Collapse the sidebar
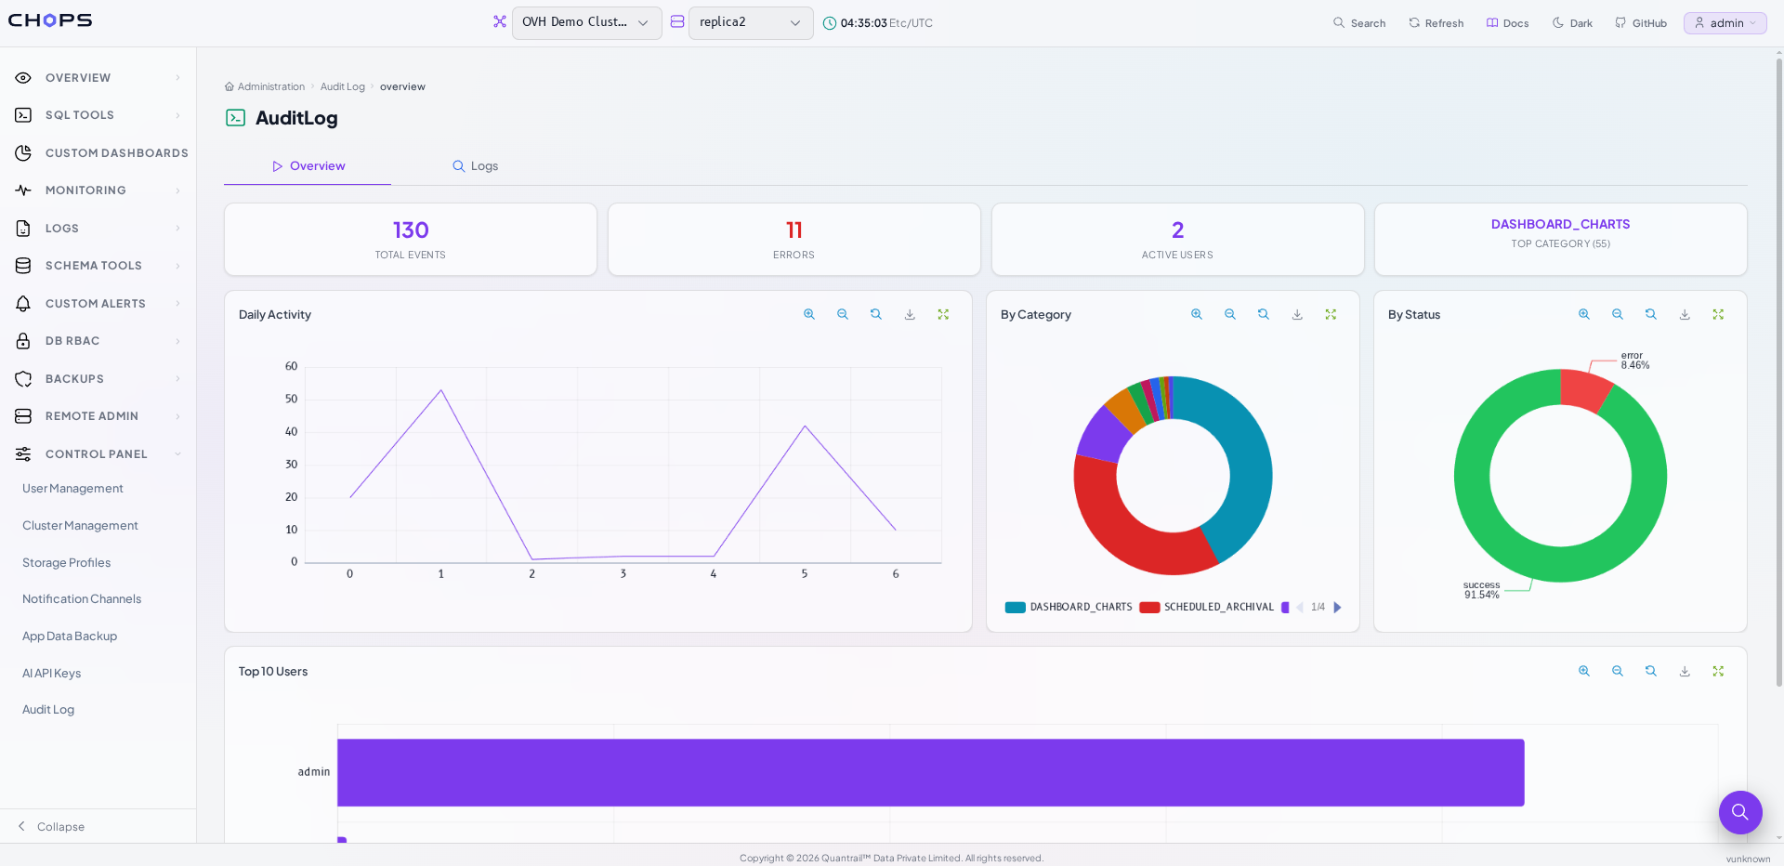1784x866 pixels. point(51,827)
